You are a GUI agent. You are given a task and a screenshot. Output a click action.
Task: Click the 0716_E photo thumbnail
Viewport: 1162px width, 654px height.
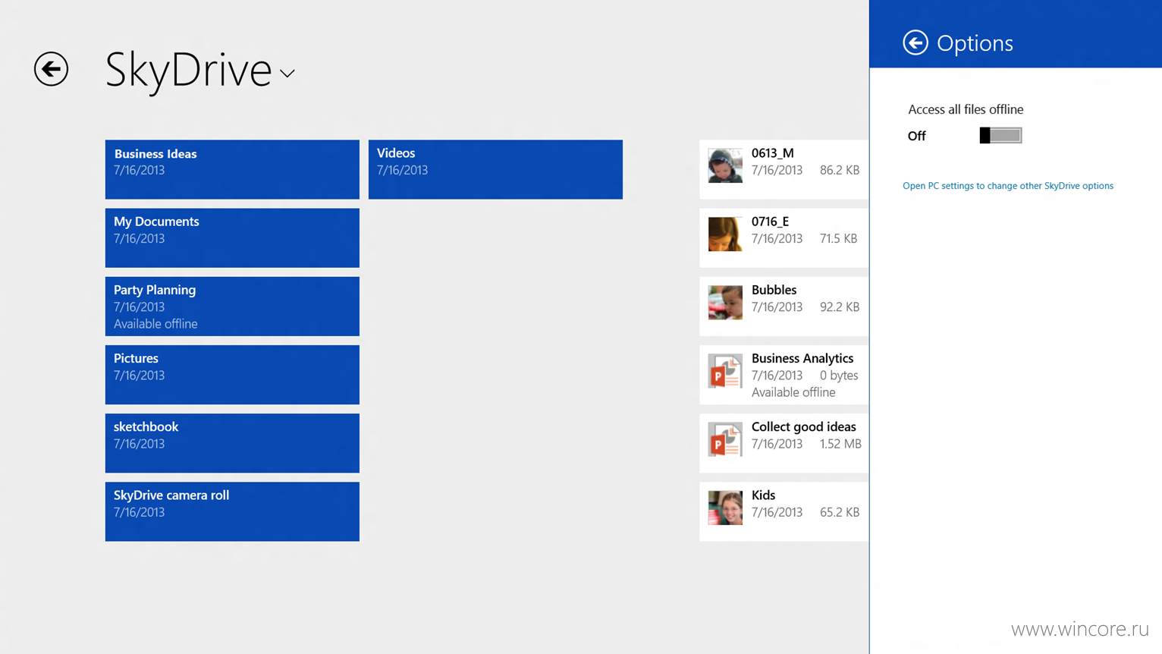click(x=725, y=234)
